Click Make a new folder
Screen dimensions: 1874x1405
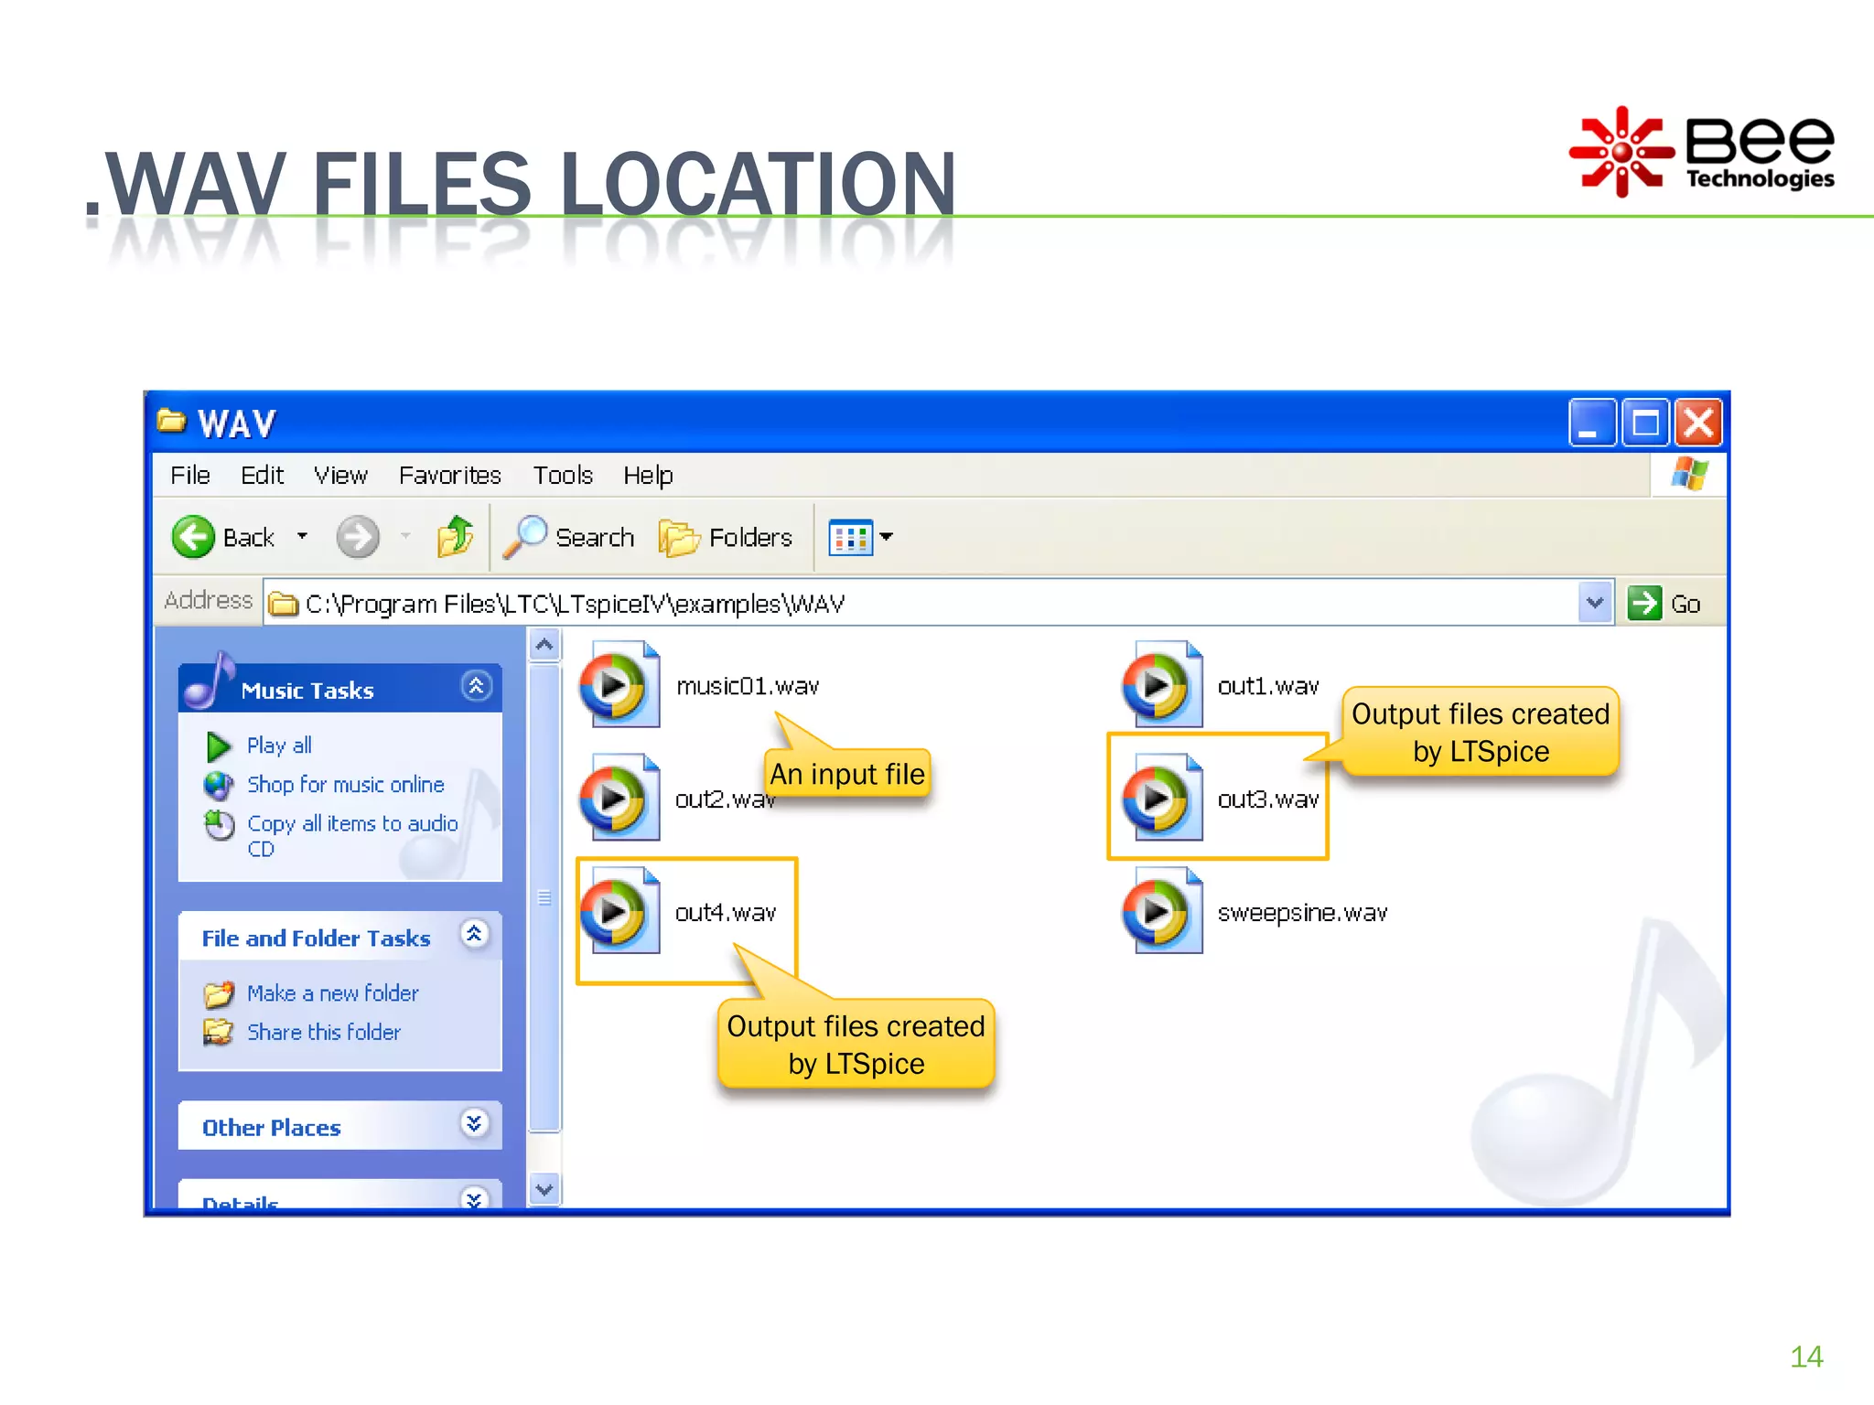(332, 993)
